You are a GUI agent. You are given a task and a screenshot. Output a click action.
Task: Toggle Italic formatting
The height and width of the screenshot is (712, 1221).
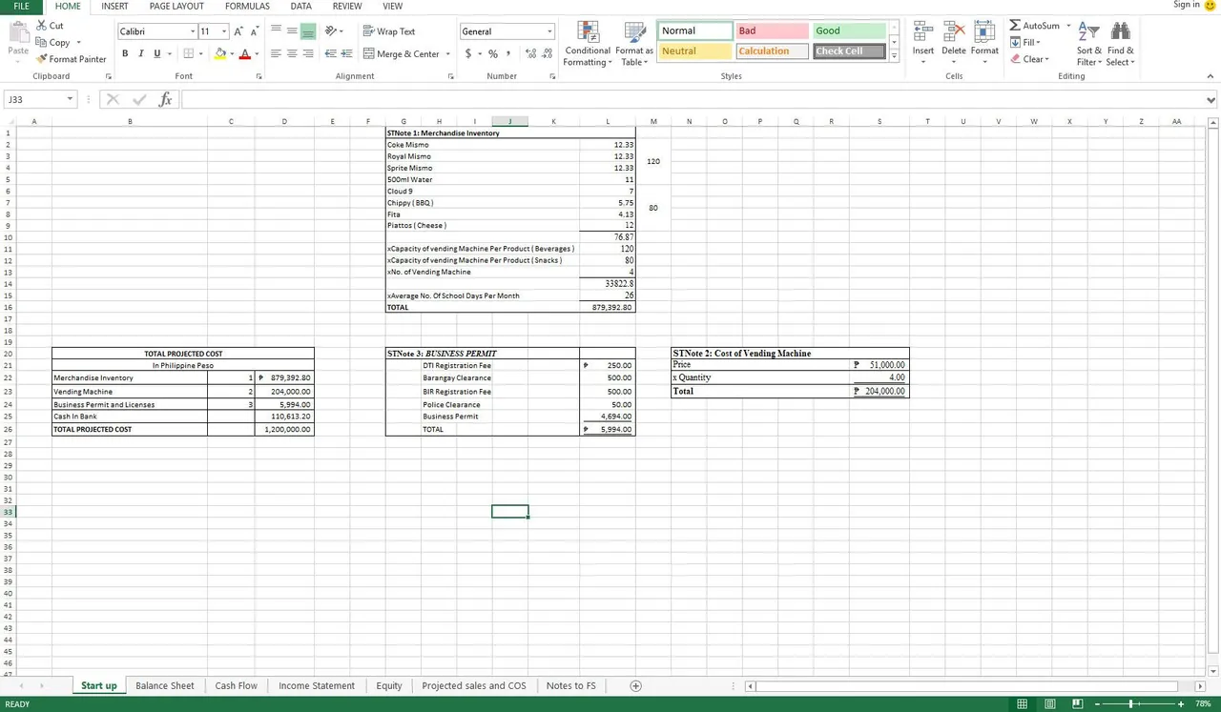[141, 53]
